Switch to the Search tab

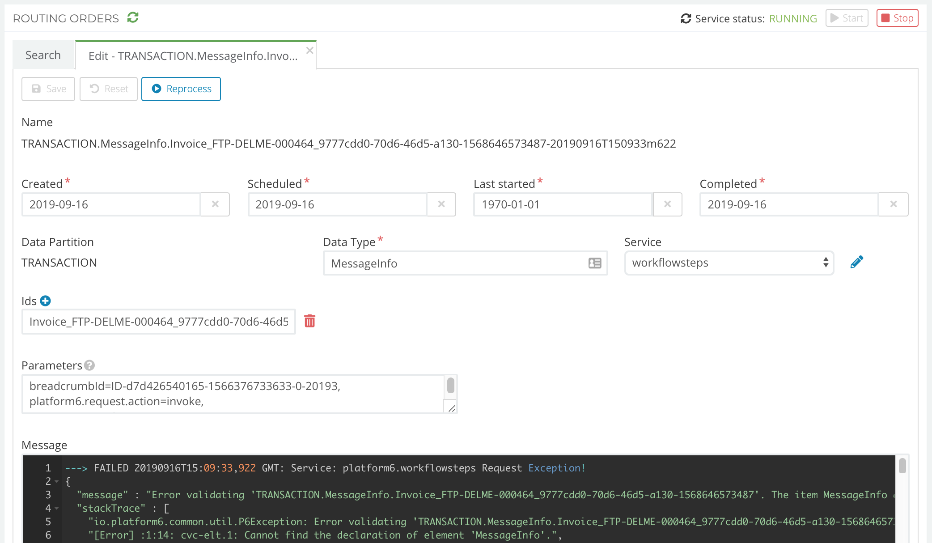43,54
